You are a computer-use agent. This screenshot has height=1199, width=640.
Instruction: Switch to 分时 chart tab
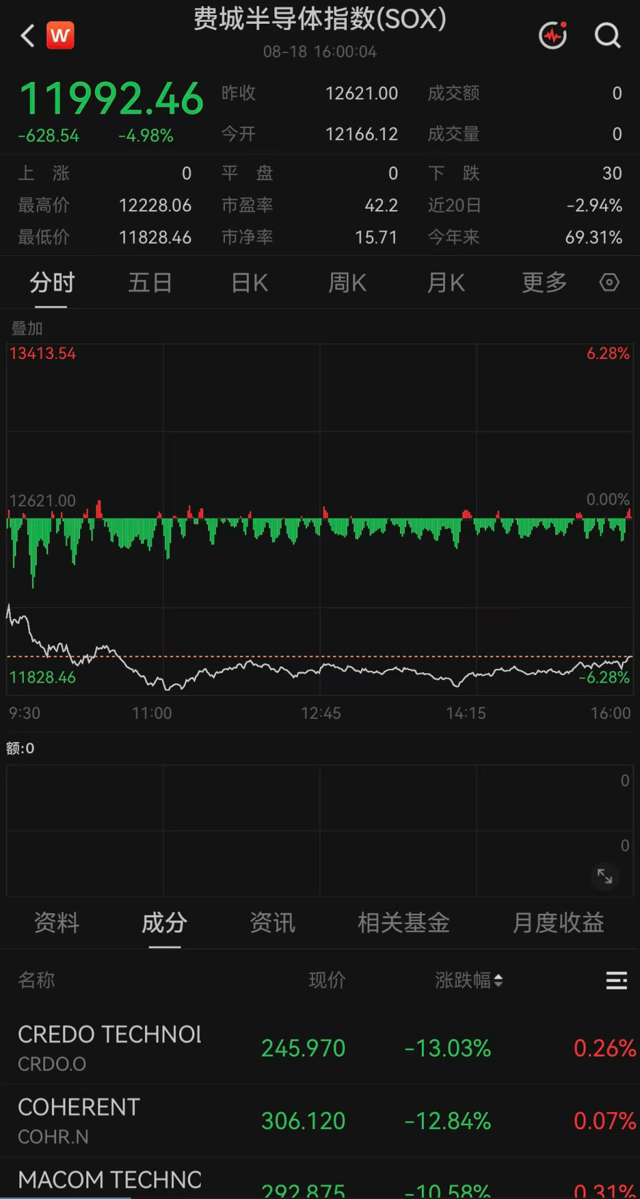[52, 283]
